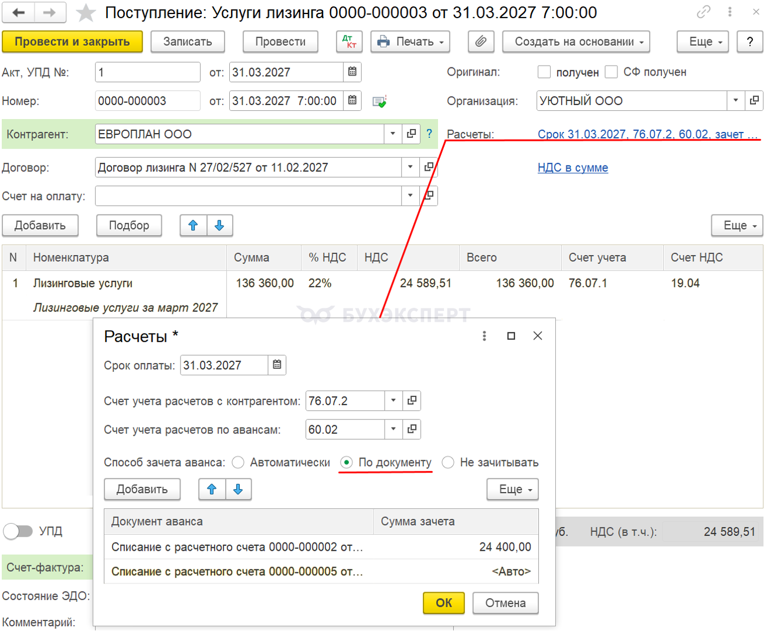This screenshot has height=631, width=767.
Task: Click Отмена in Расчеты dialog
Action: [x=505, y=603]
